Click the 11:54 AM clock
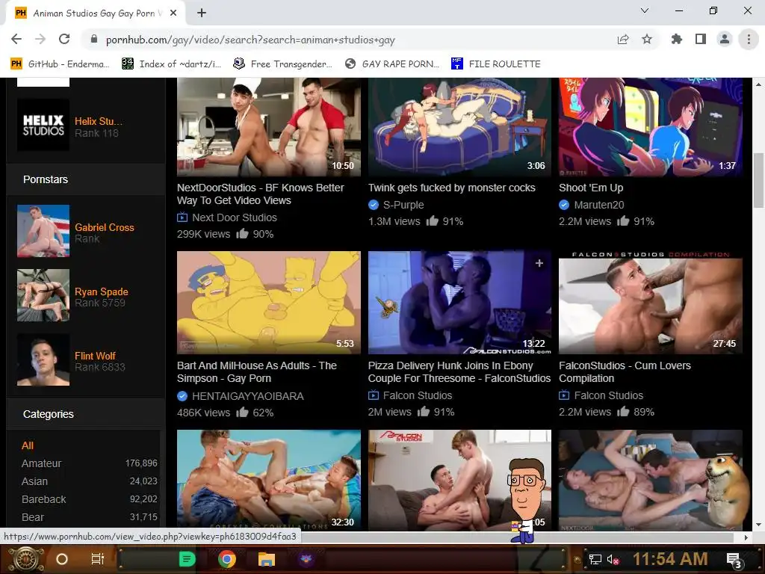The width and height of the screenshot is (765, 574). [670, 559]
